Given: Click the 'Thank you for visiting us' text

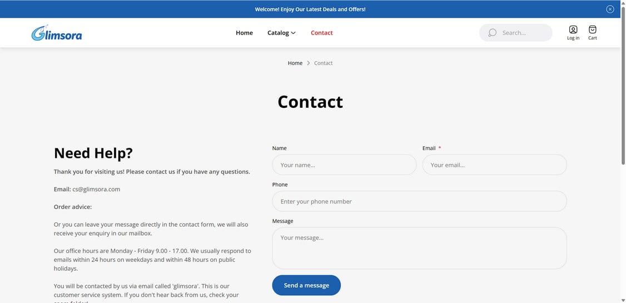Looking at the screenshot, I should (x=152, y=172).
